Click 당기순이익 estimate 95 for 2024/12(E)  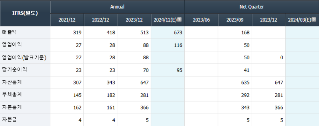click(179, 70)
